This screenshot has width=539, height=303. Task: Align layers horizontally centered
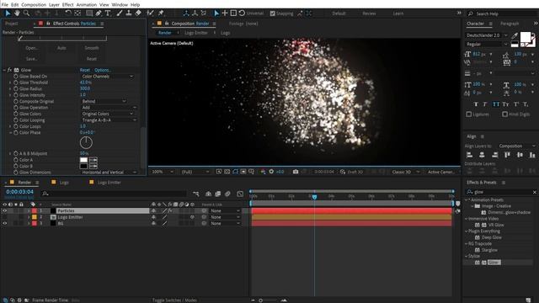coord(482,155)
